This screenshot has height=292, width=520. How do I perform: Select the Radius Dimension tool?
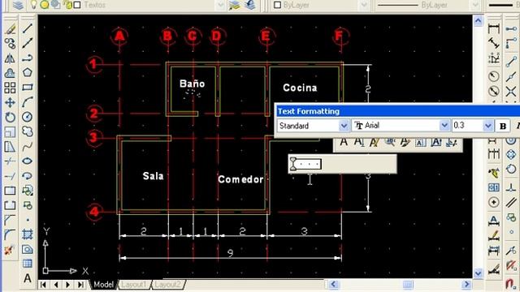pos(494,76)
